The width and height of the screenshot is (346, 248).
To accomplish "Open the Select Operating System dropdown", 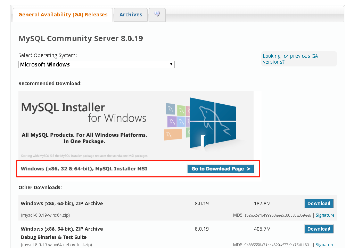I will point(97,65).
